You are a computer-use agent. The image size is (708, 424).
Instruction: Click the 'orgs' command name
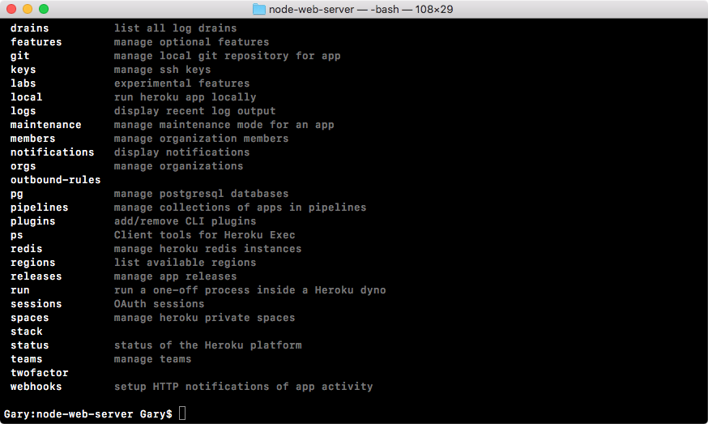(23, 166)
